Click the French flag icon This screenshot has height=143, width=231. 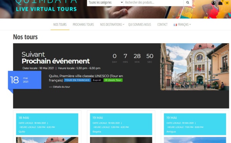tap(175, 25)
